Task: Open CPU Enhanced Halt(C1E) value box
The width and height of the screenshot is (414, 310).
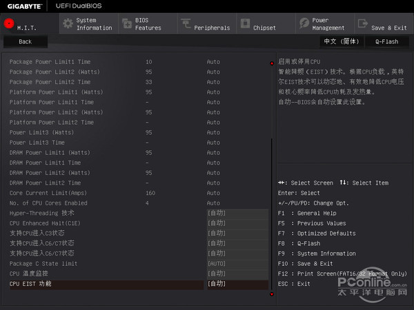Action: pos(237,223)
